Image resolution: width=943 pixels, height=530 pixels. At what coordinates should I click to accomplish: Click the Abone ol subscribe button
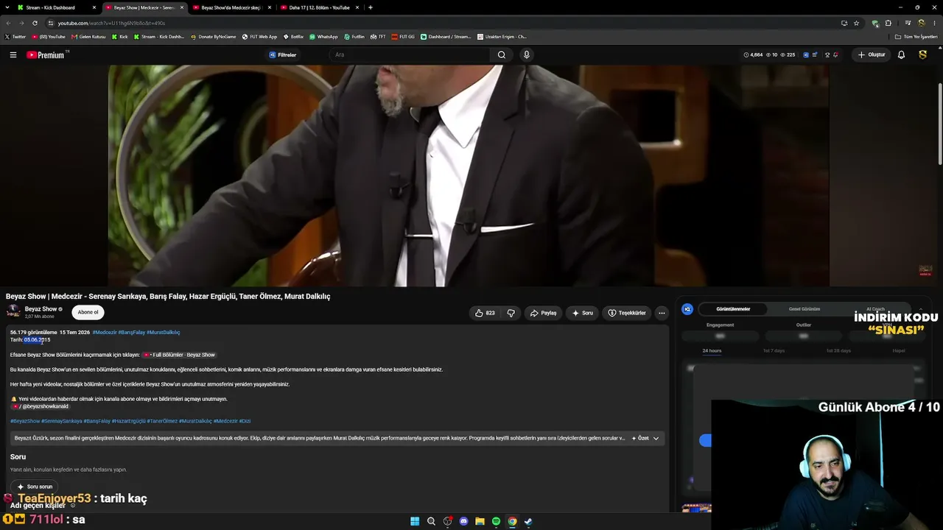pyautogui.click(x=88, y=312)
